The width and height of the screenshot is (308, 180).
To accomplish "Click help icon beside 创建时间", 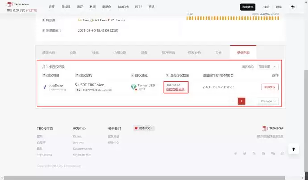I will [43, 31].
